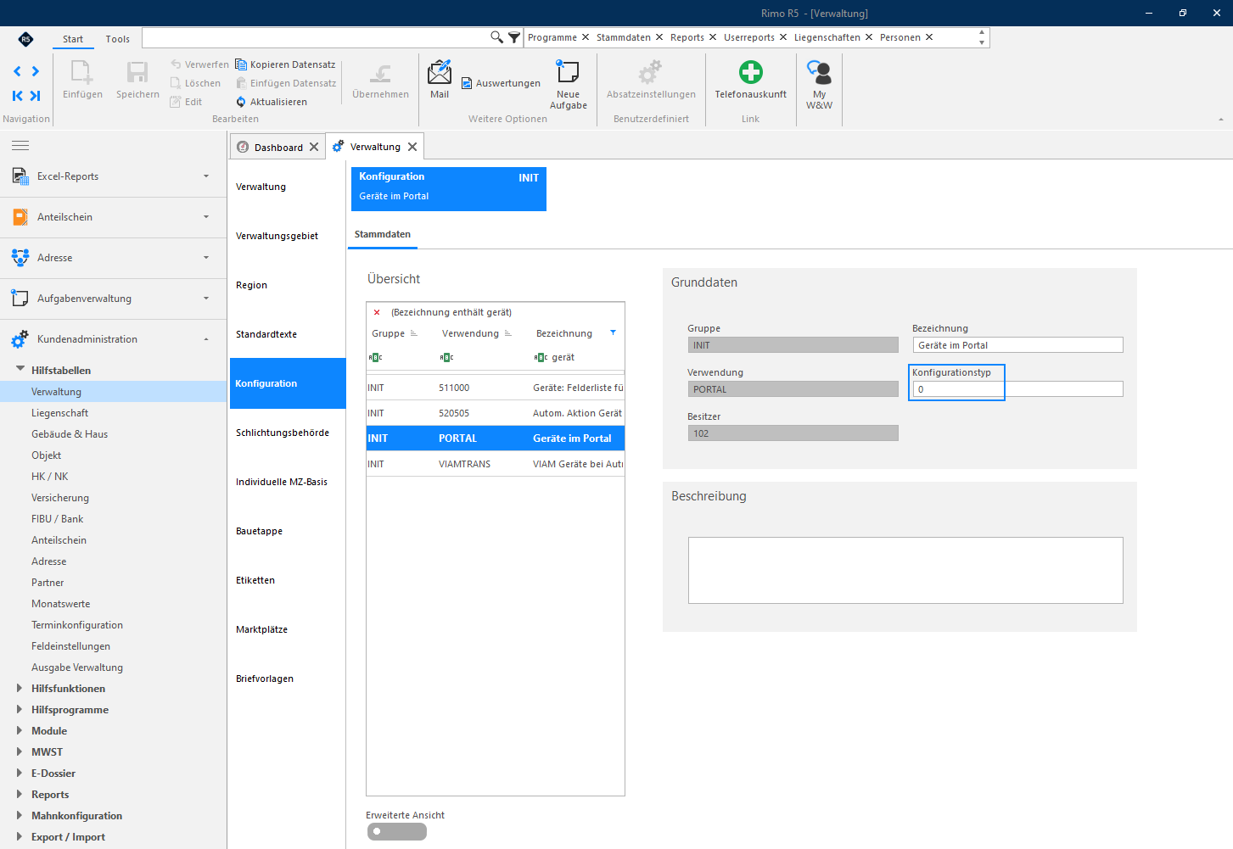Click inside the Beschreibung text area
Image resolution: width=1233 pixels, height=849 pixels.
(905, 570)
